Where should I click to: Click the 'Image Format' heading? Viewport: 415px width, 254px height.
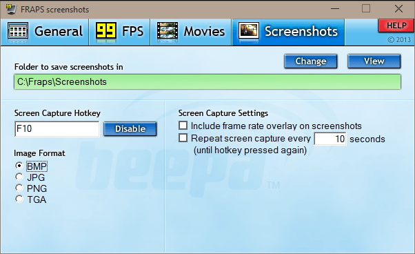click(39, 153)
